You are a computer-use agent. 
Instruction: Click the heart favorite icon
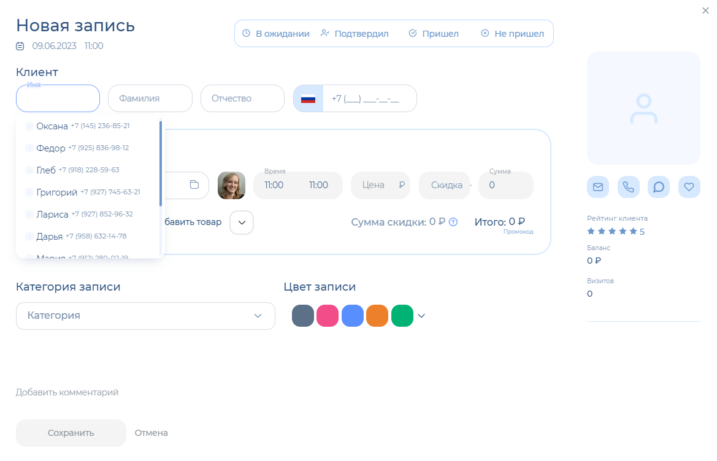[x=689, y=187]
